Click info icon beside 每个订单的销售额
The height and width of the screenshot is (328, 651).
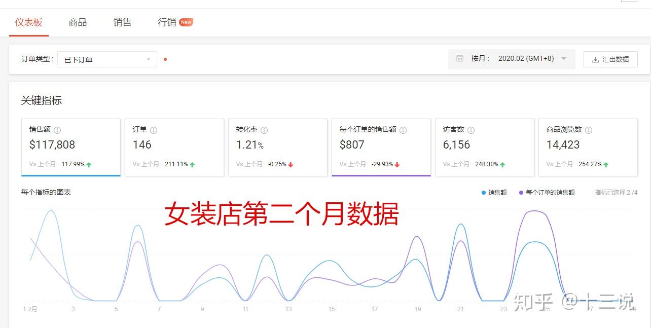[x=403, y=130]
